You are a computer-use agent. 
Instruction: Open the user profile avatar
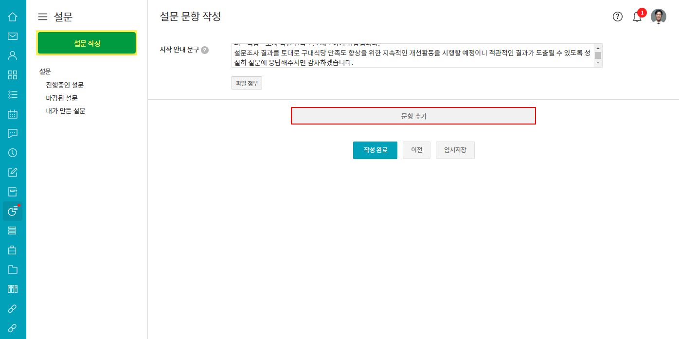[659, 17]
